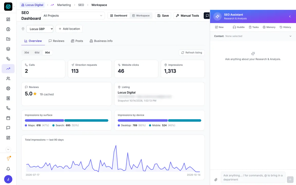Open the brain icon in sidebar
This screenshot has width=296, height=185.
(x=8, y=29)
